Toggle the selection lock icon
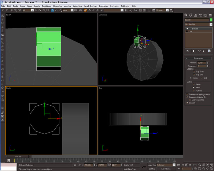Screen dimensions: 214x171 pos(75,165)
